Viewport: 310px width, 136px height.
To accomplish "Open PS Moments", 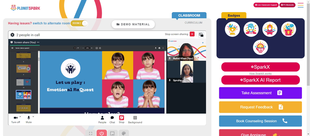I will [x=287, y=5].
